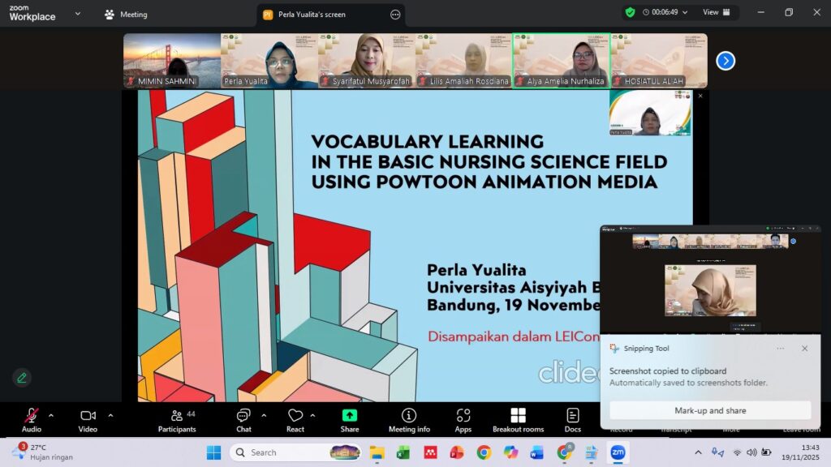Open Breakout rooms
831x467 pixels.
518,416
